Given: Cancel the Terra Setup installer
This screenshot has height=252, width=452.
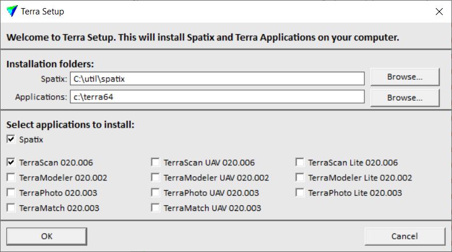Looking at the screenshot, I should click(405, 236).
